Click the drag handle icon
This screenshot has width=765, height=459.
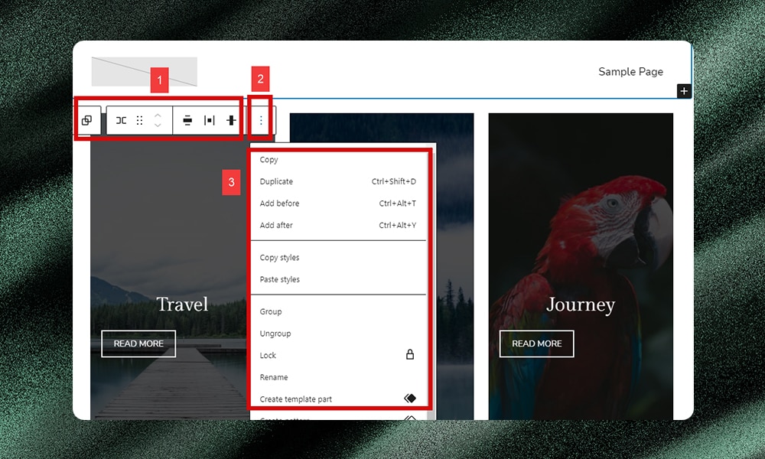[139, 120]
